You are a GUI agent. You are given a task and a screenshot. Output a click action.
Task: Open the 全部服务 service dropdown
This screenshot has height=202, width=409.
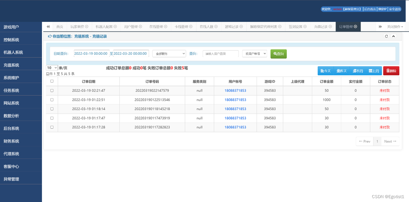pyautogui.click(x=169, y=54)
